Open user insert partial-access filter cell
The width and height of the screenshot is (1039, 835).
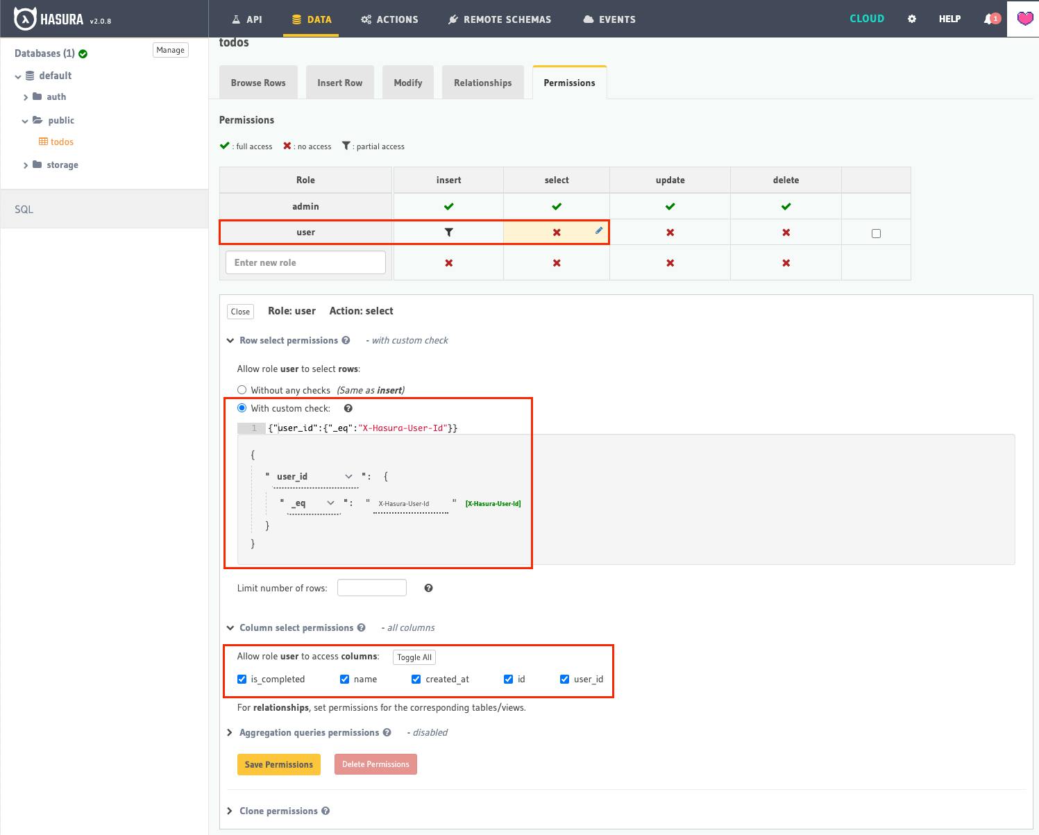pos(448,233)
